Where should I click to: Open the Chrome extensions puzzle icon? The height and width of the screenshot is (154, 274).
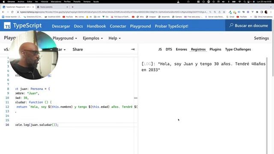click(257, 12)
